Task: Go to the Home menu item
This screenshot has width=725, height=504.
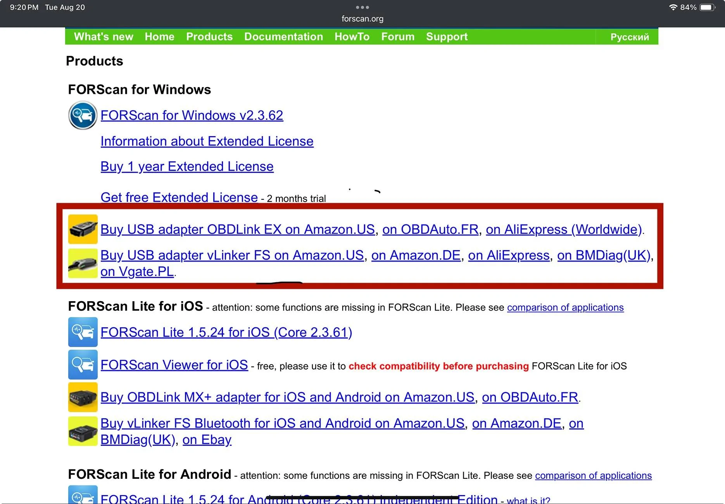Action: coord(159,36)
